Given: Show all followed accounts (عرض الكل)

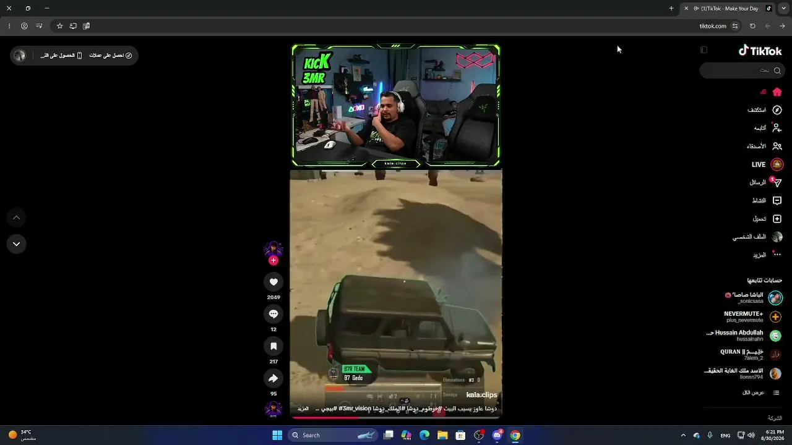Looking at the screenshot, I should [761, 393].
